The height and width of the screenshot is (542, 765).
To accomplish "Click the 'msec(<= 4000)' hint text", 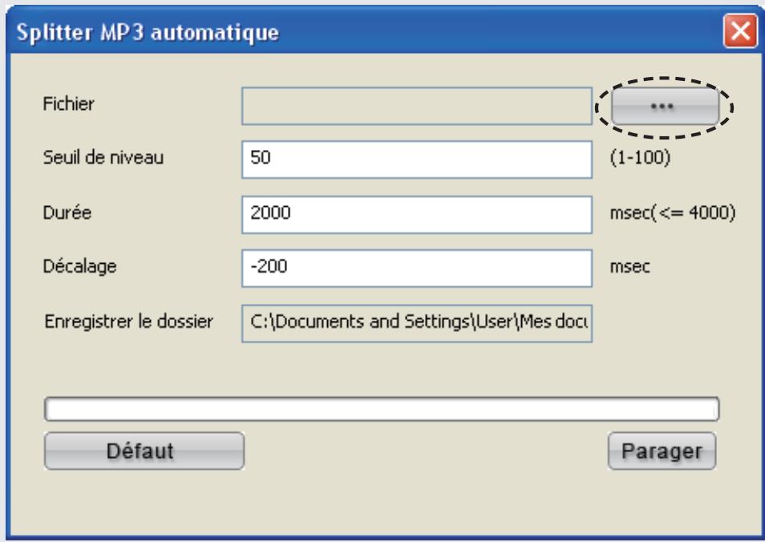I will point(673,212).
